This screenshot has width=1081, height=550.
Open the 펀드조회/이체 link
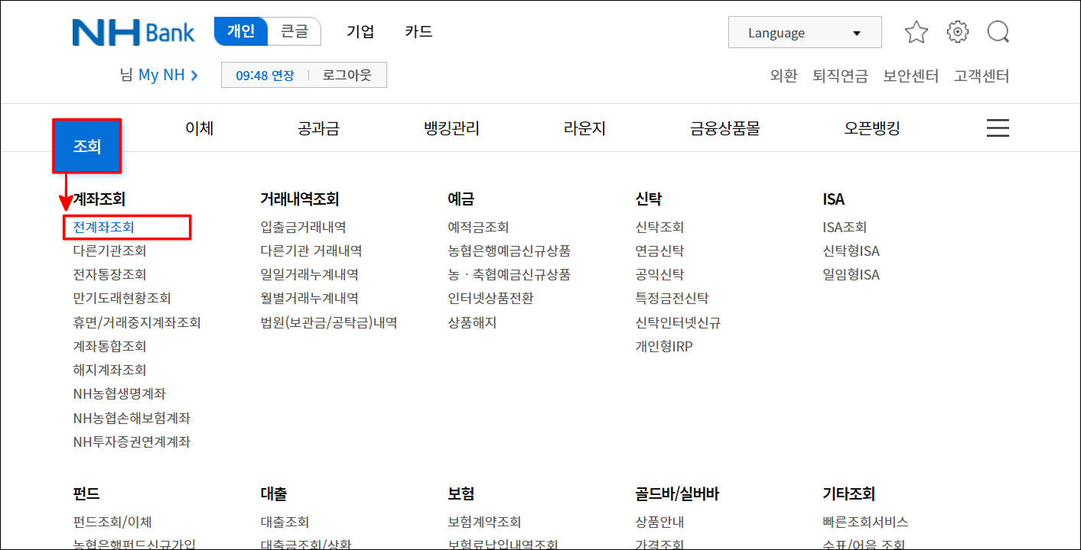[x=111, y=521]
